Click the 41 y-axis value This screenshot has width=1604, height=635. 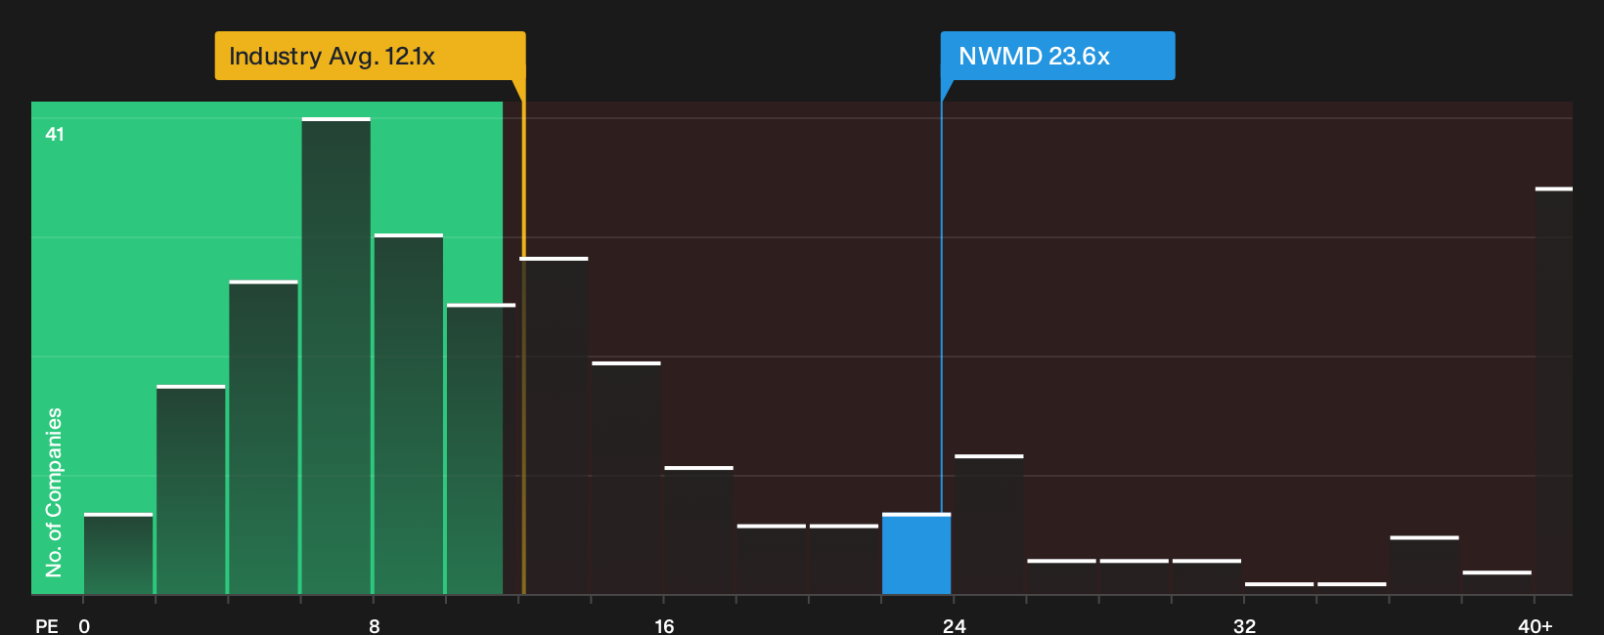55,134
